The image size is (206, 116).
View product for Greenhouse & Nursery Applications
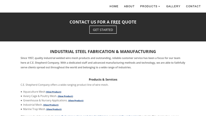click(x=76, y=101)
